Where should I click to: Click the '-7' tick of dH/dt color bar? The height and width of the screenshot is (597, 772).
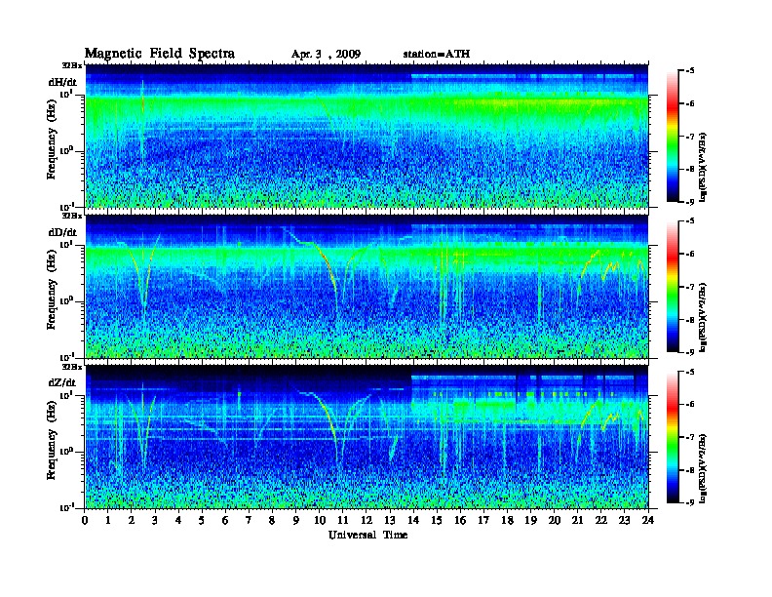point(690,137)
